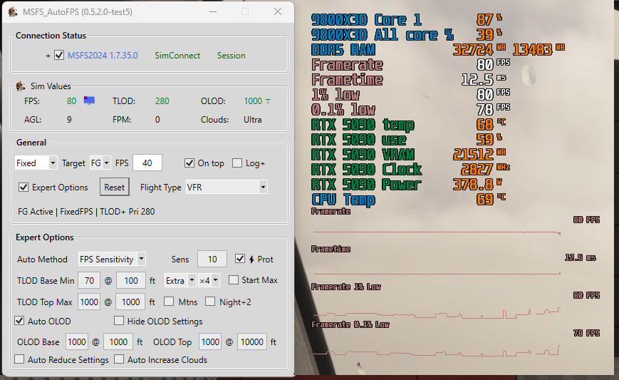The width and height of the screenshot is (619, 380).
Task: Click the Reset button
Action: click(115, 188)
